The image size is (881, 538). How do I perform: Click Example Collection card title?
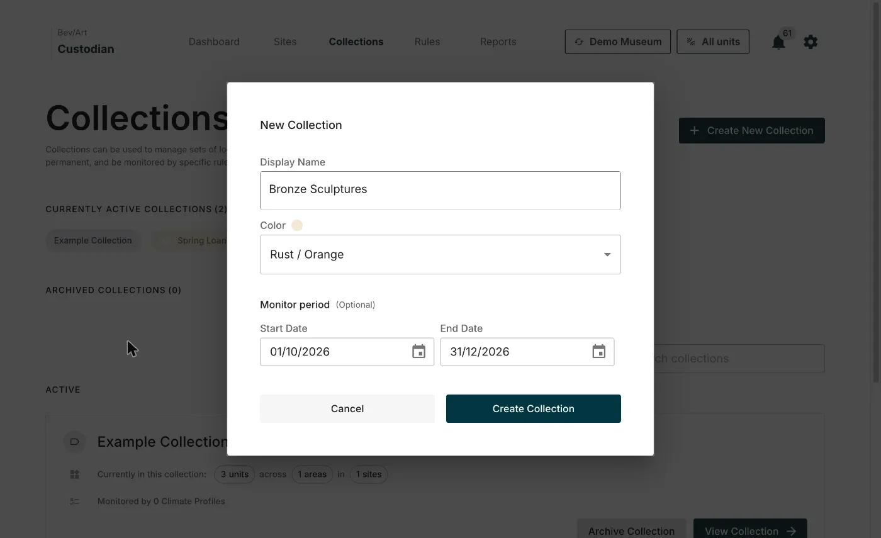162,442
